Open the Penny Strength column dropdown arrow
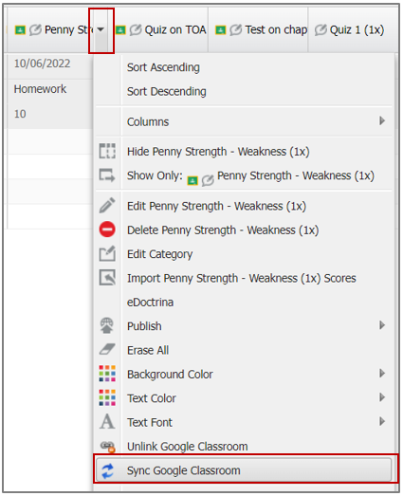This screenshot has height=496, width=403. (101, 29)
